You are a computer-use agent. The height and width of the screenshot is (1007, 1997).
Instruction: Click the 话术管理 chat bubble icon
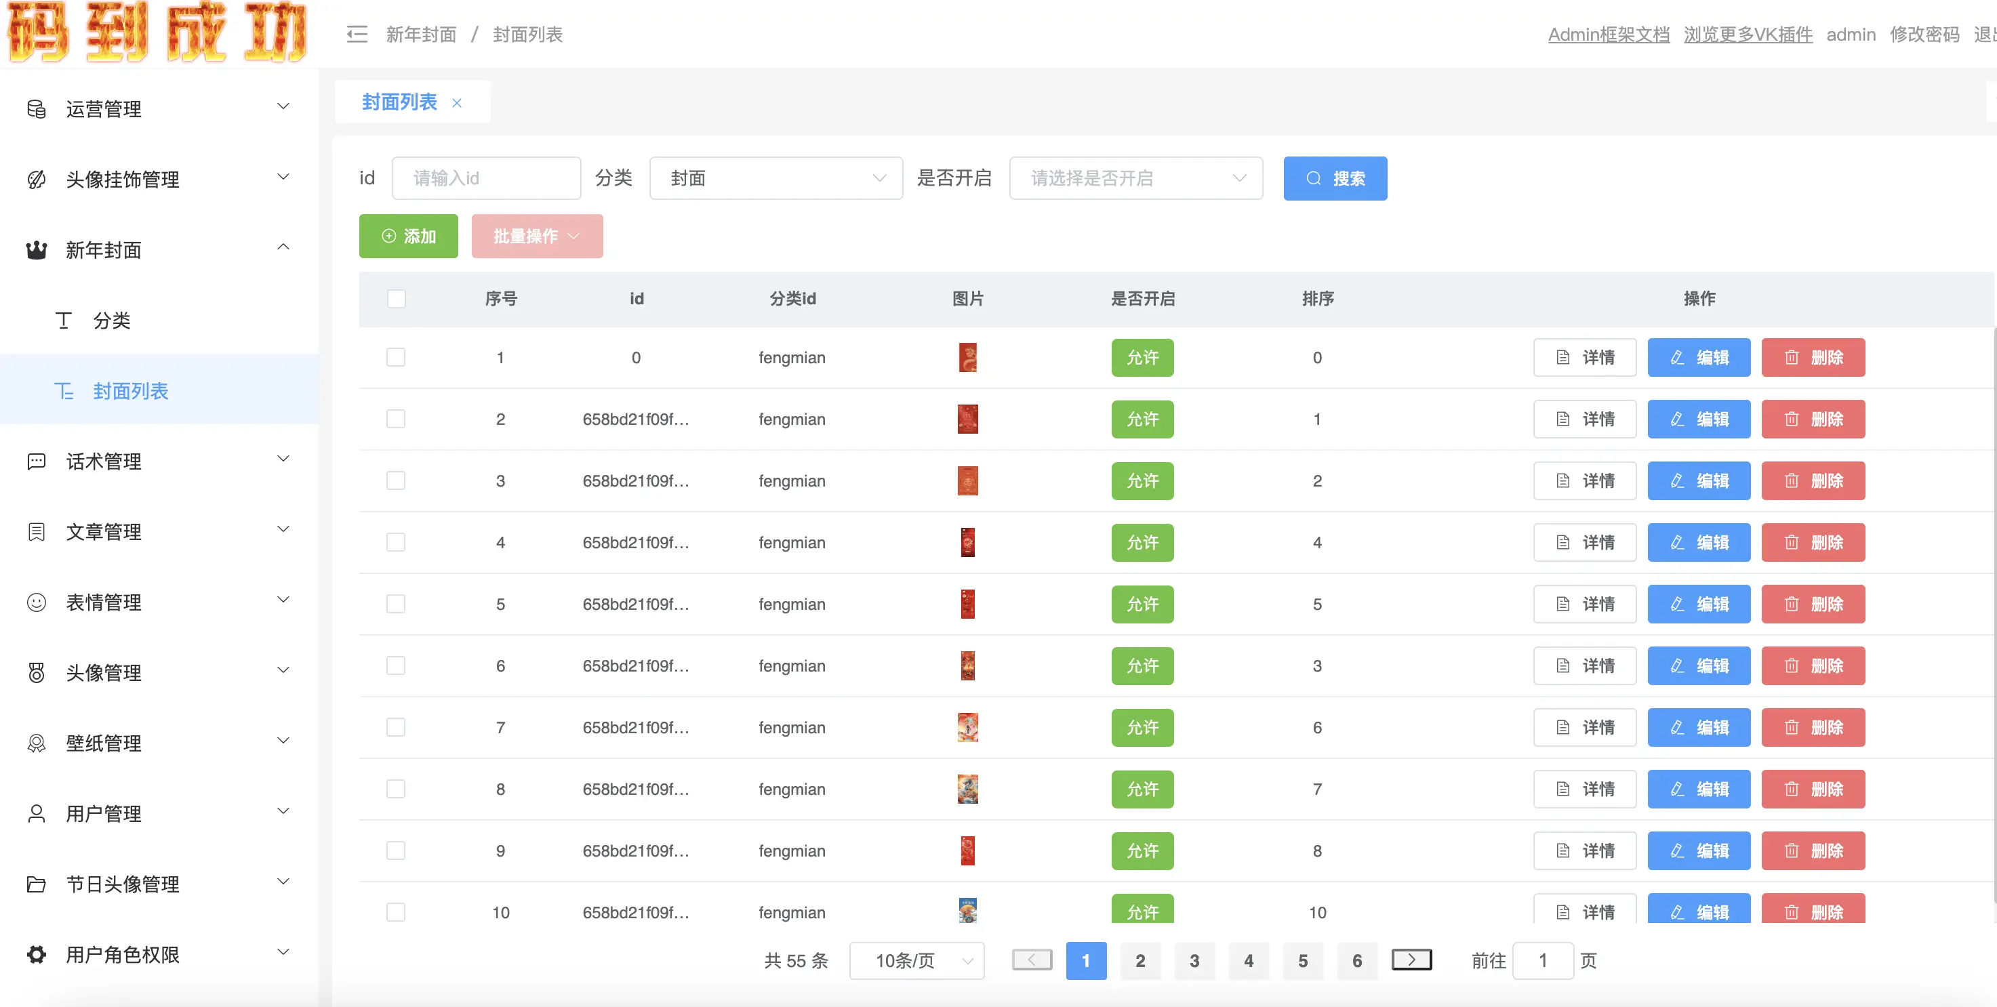tap(37, 461)
